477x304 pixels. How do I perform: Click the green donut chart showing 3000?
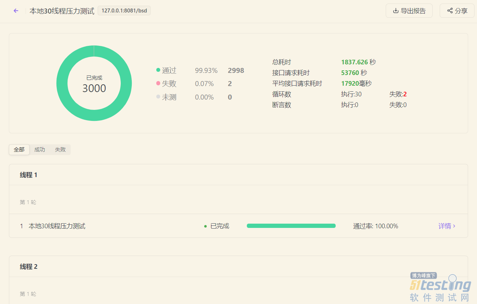(x=94, y=83)
